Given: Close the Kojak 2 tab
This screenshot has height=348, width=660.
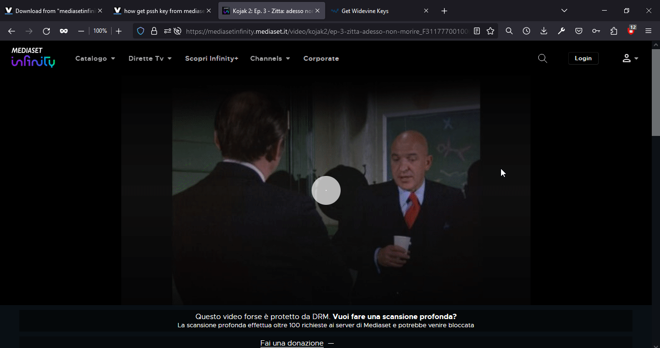Looking at the screenshot, I should click(317, 11).
